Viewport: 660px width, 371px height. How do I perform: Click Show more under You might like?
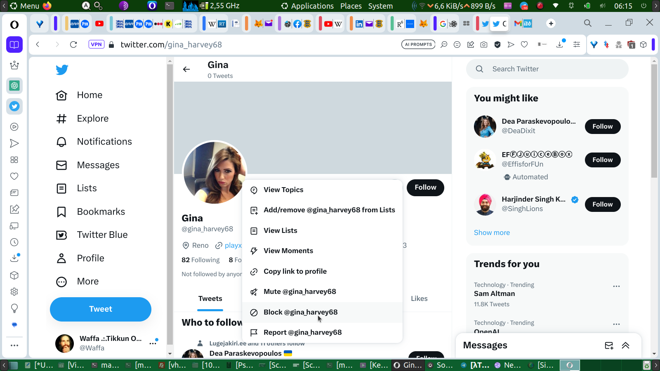(492, 232)
